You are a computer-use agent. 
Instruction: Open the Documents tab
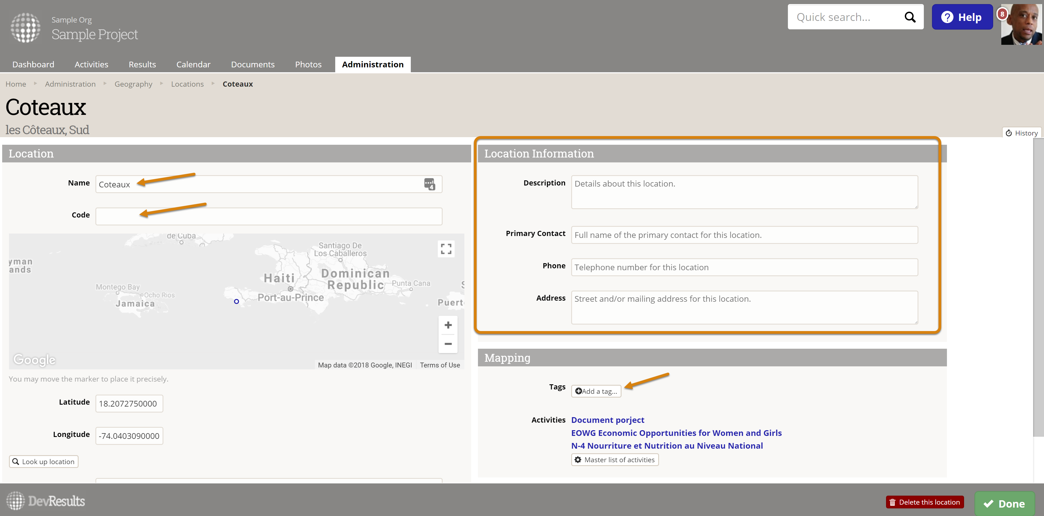point(253,64)
